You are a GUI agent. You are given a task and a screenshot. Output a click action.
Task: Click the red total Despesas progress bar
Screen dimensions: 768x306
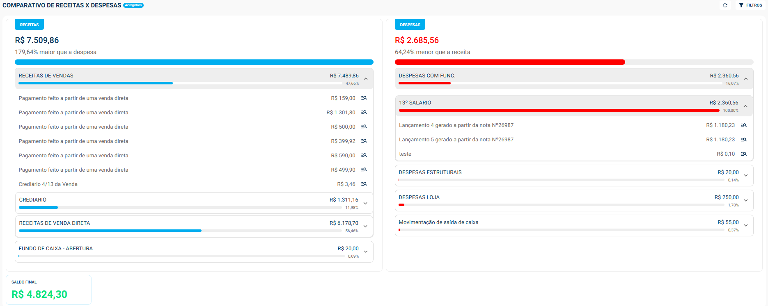(x=509, y=62)
